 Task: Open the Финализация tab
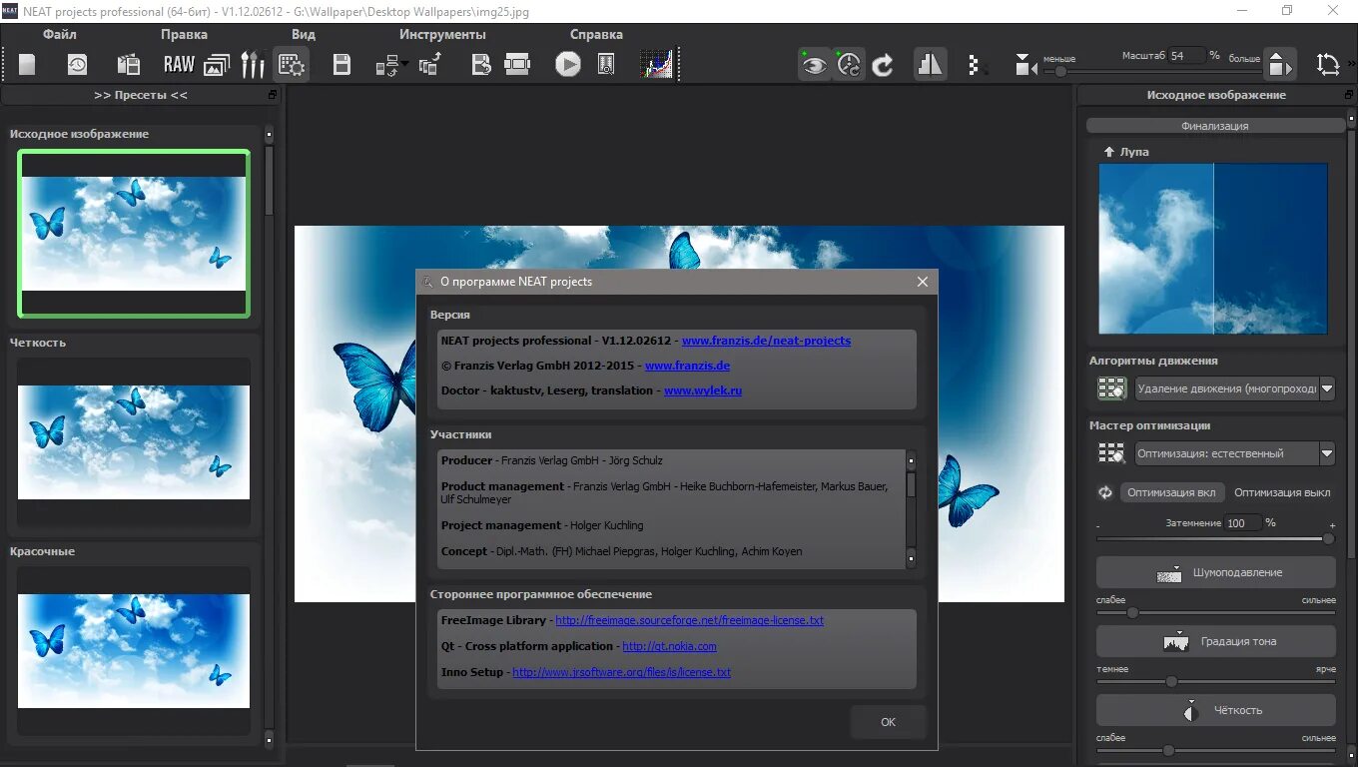(1215, 126)
